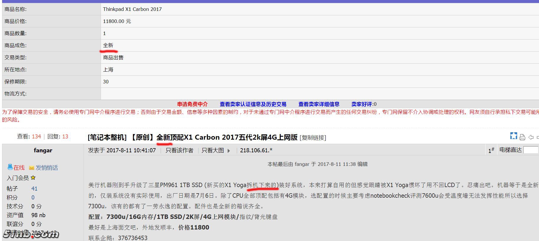Open 申请免费中介 link

[x=192, y=104]
